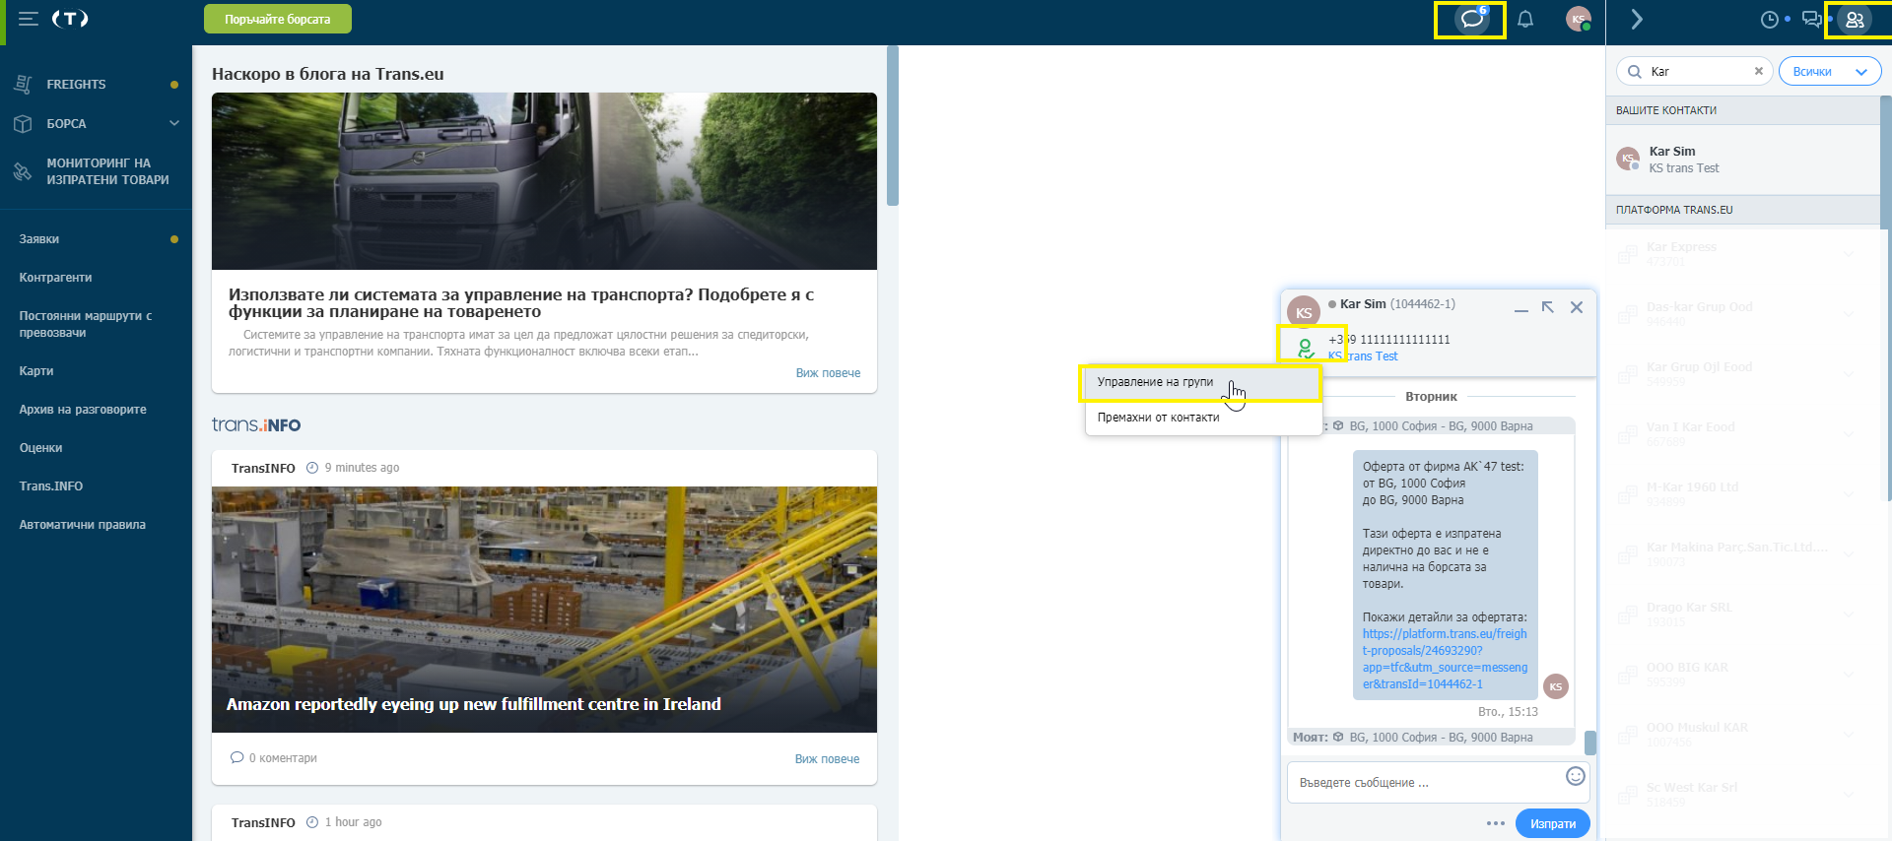This screenshot has height=841, width=1892.
Task: Open the notifications bell
Action: pos(1525,19)
